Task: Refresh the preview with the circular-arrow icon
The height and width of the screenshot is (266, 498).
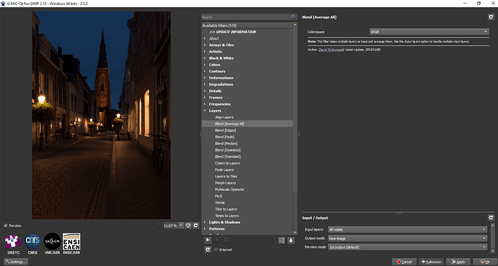Action: (196, 226)
